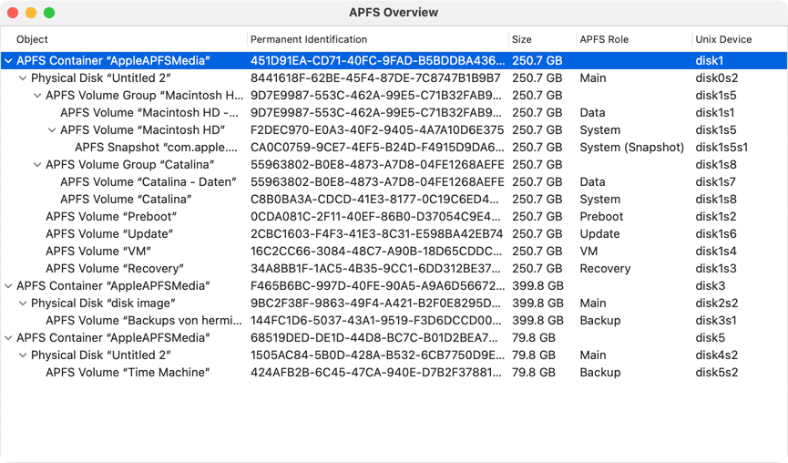
Task: Select Physical Disk "Untitled 2" under disk1
Action: click(x=394, y=78)
